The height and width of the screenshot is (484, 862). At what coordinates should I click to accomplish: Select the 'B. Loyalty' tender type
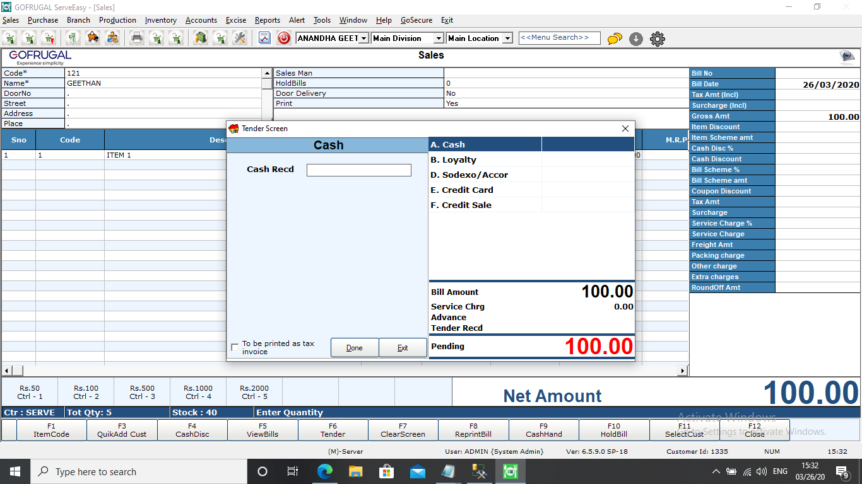click(x=531, y=159)
